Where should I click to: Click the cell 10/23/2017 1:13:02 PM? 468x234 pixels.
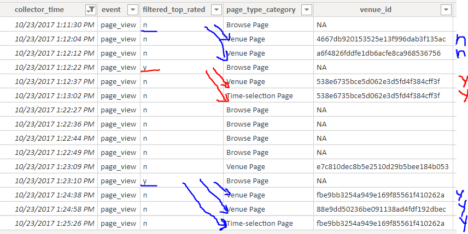(x=55, y=96)
